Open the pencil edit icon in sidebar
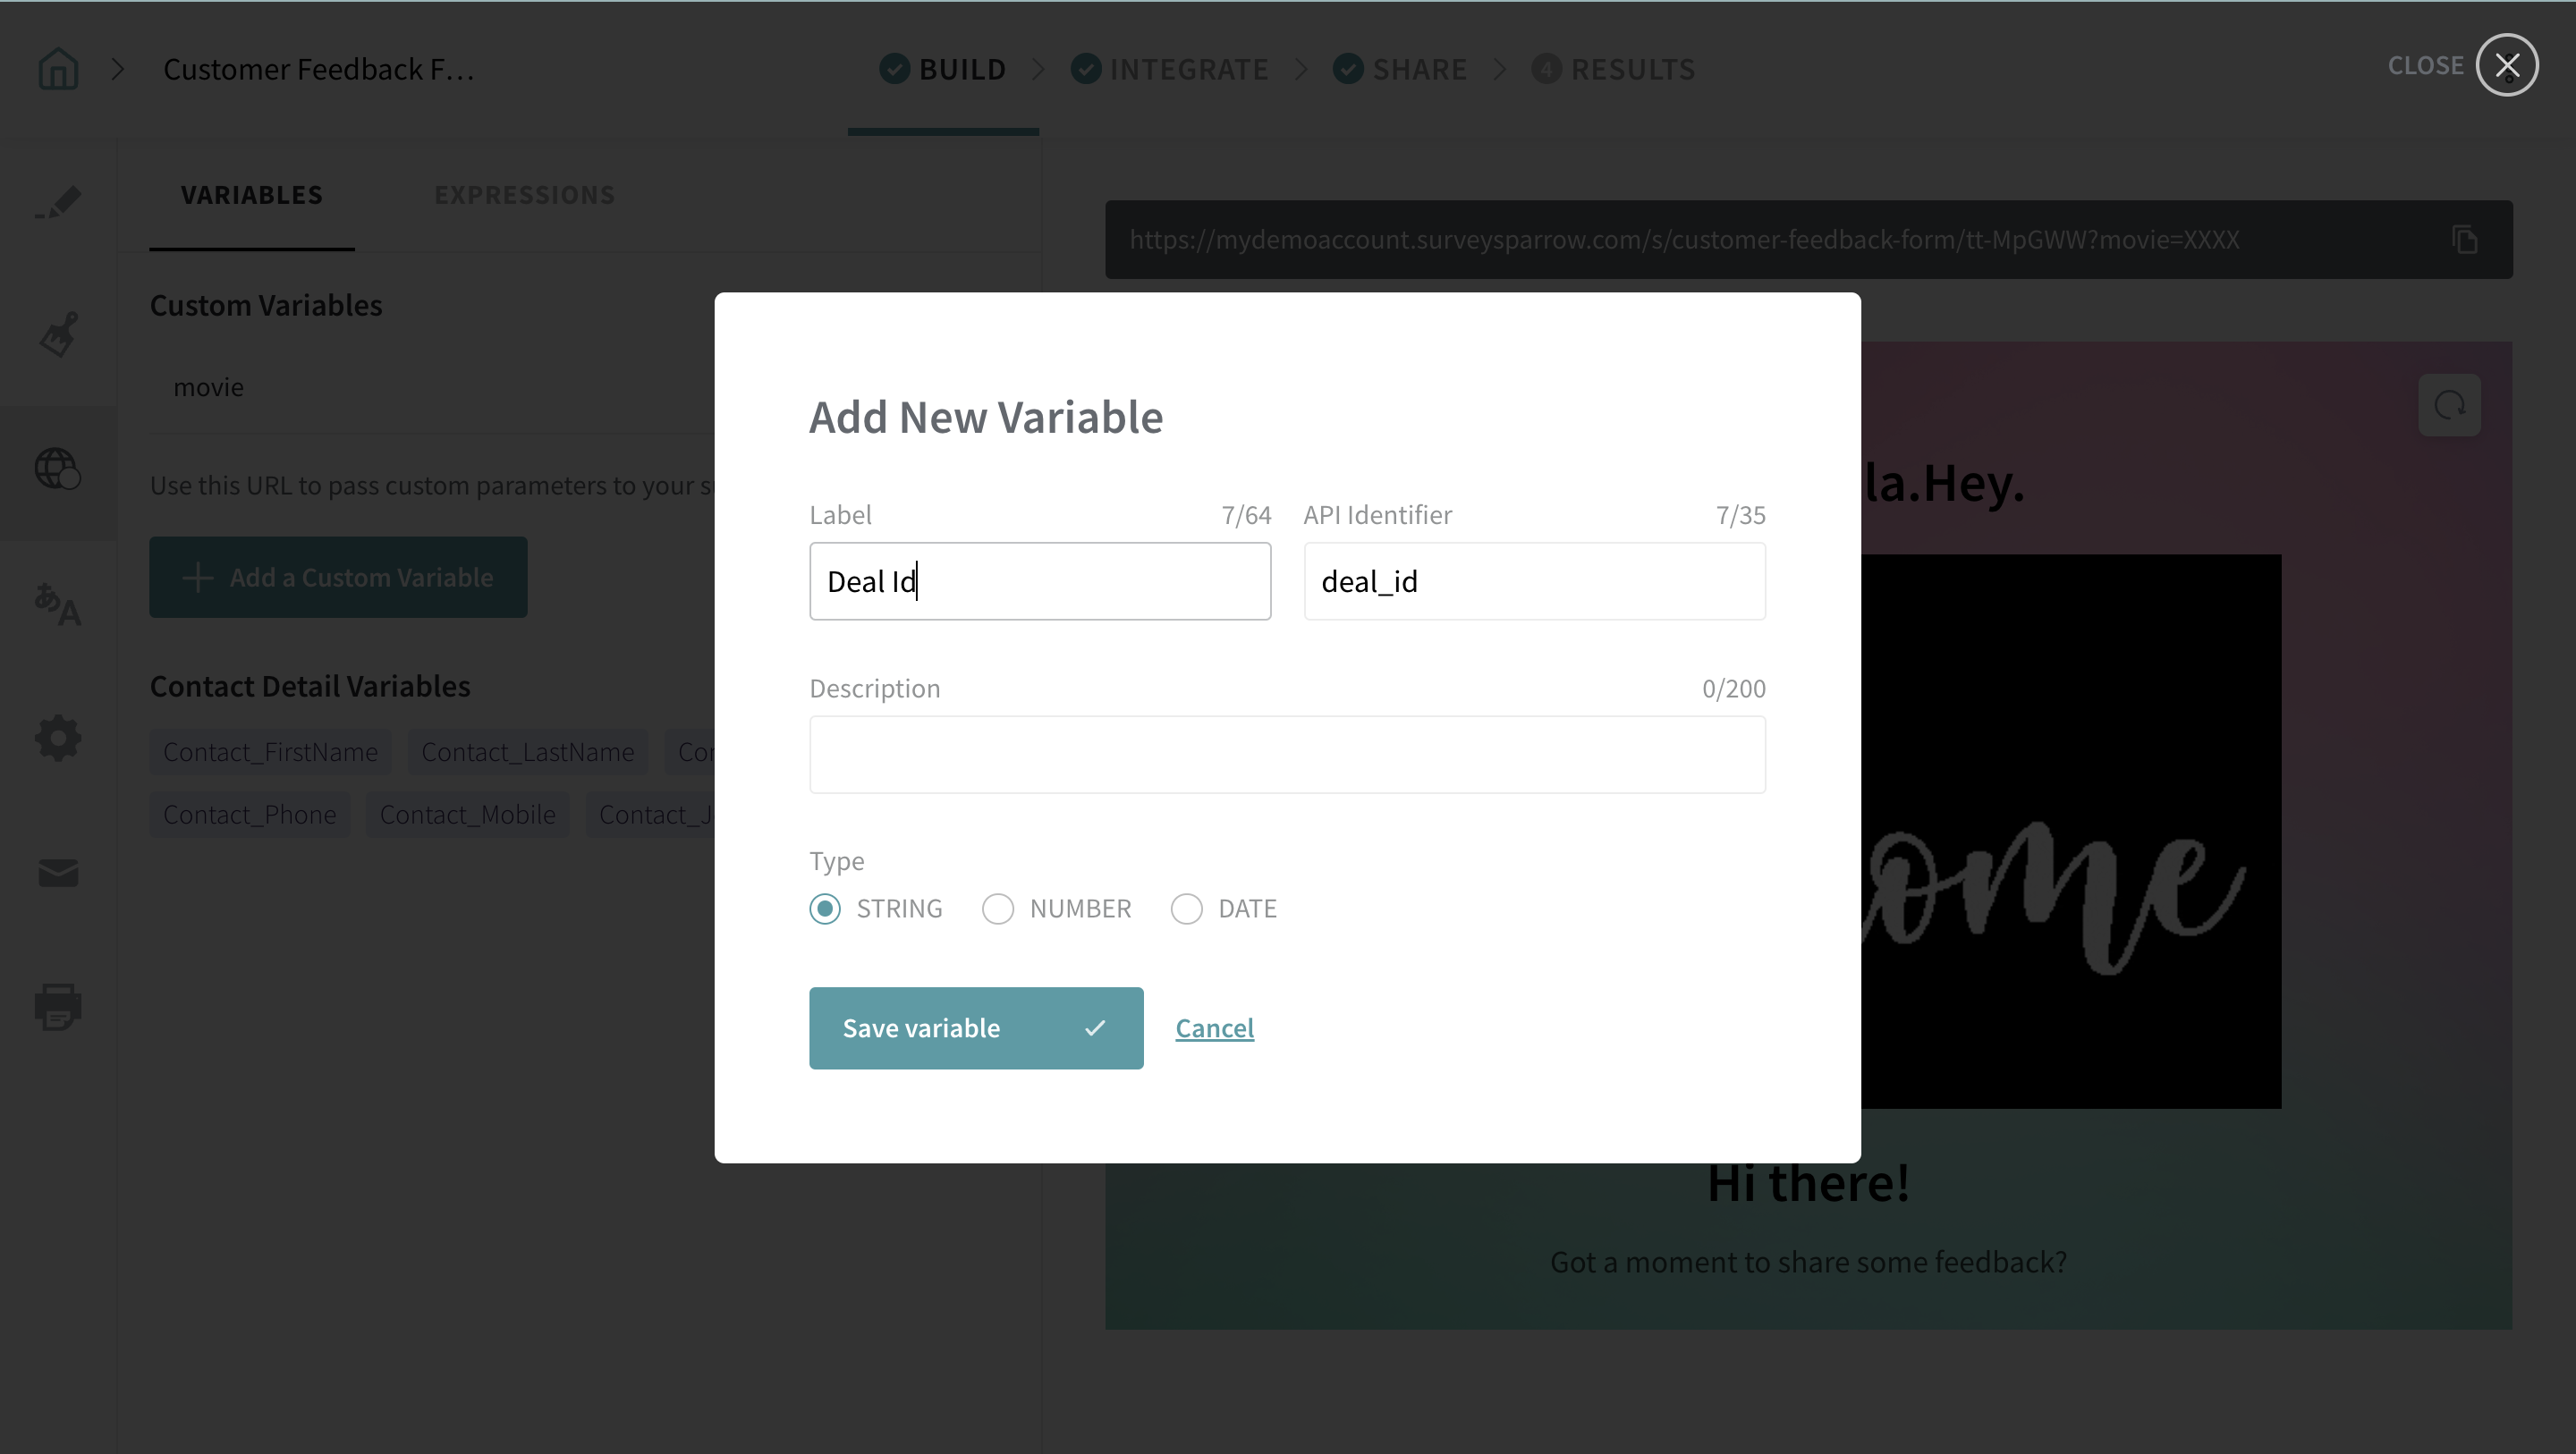The width and height of the screenshot is (2576, 1454). point(58,202)
